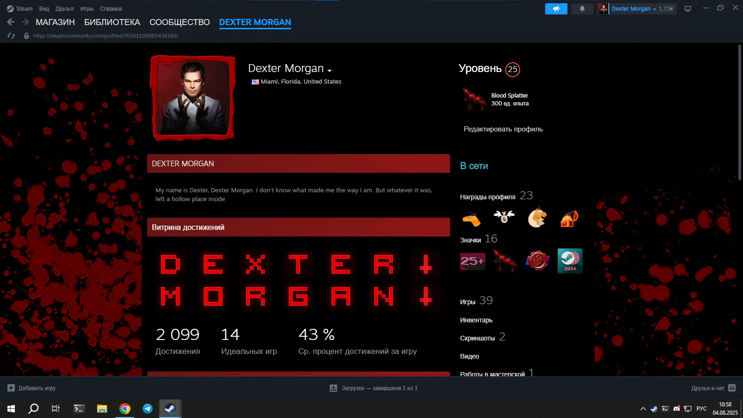Click the Добавить игру plus icon

[11, 388]
